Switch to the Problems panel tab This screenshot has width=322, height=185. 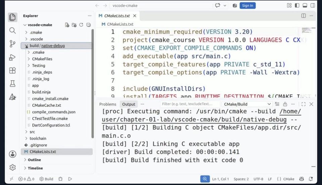click(x=108, y=104)
